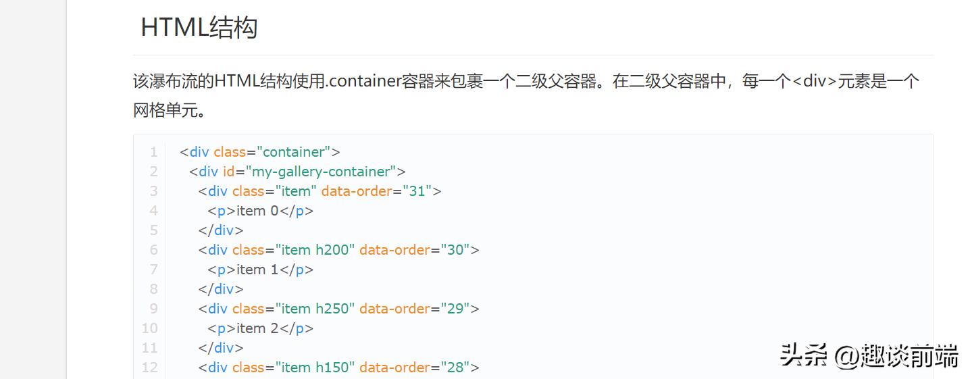The image size is (970, 379).
Task: Click the div class="container" code line
Action: tap(259, 152)
